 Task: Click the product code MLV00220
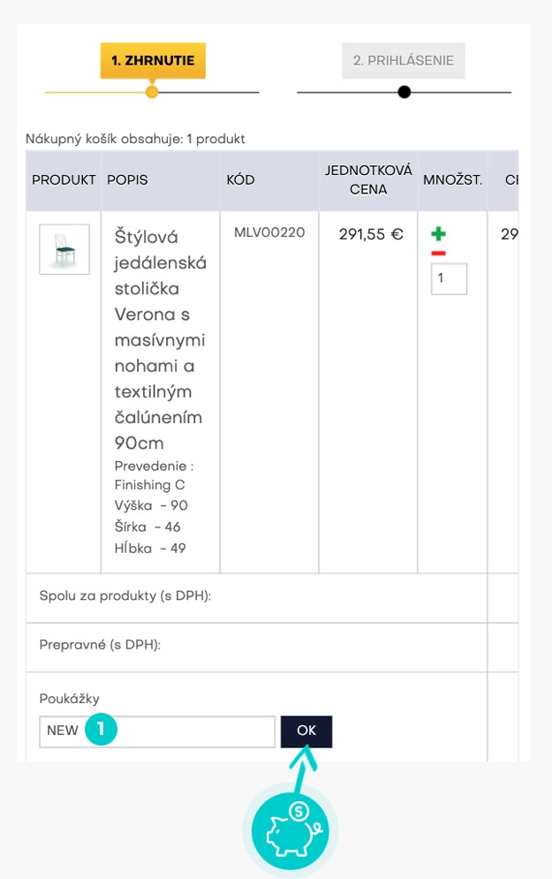(269, 233)
